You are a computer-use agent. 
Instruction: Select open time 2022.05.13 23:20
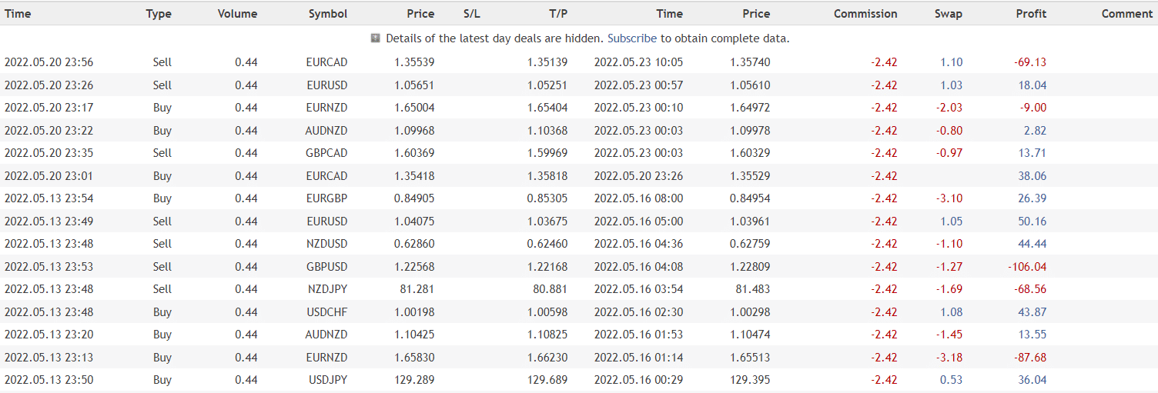click(49, 335)
